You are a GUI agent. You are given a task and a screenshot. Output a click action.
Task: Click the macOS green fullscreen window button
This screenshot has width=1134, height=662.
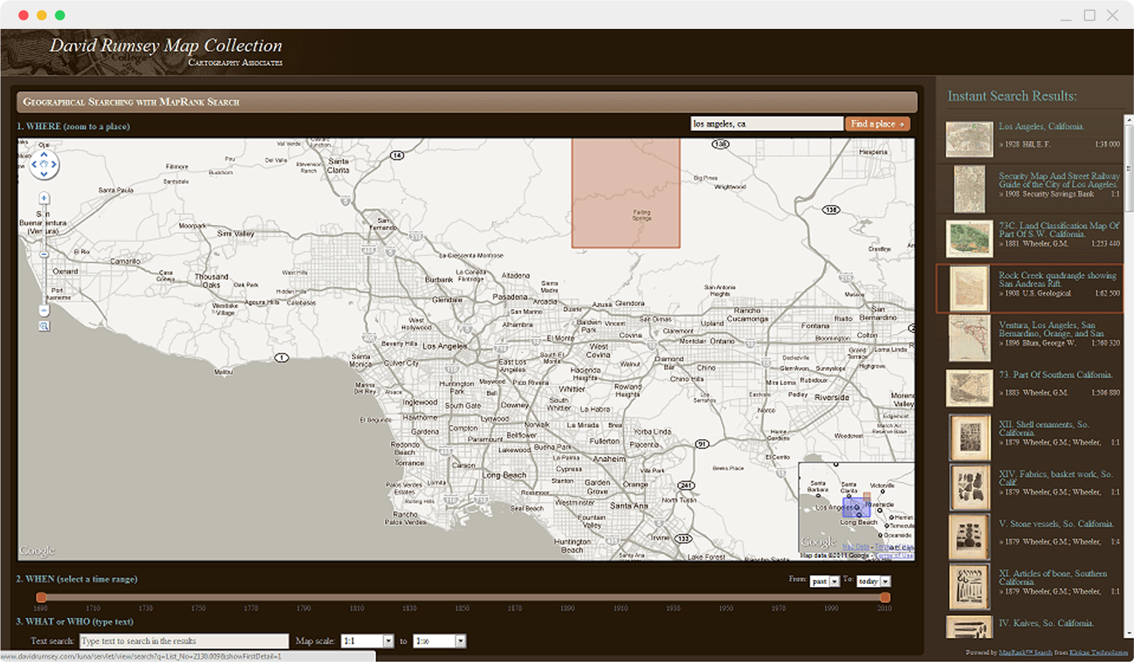point(60,15)
